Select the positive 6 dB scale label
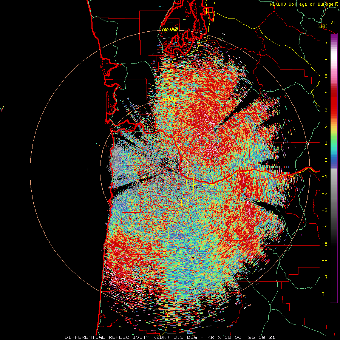340x340 pixels. tap(326, 59)
